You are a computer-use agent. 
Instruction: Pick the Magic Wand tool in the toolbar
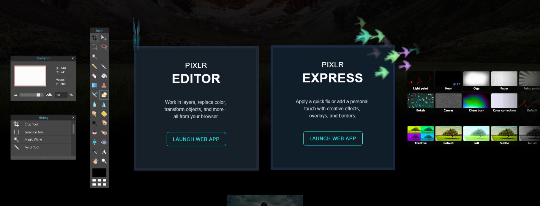pos(94,56)
